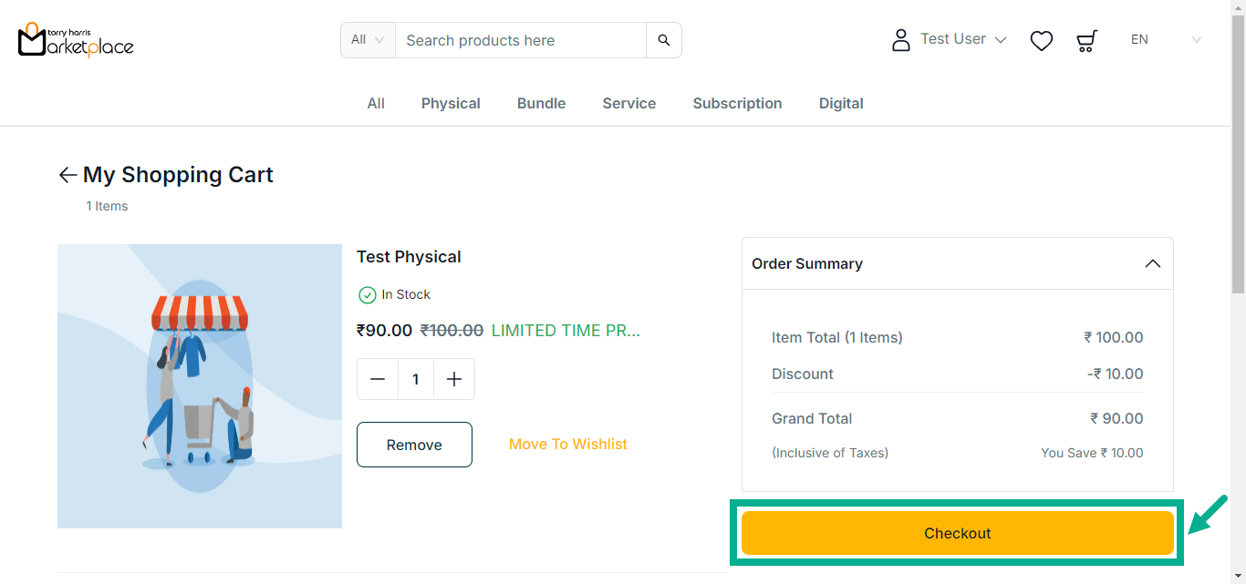The image size is (1246, 584).
Task: Increase quantity with the plus button
Action: tap(454, 379)
